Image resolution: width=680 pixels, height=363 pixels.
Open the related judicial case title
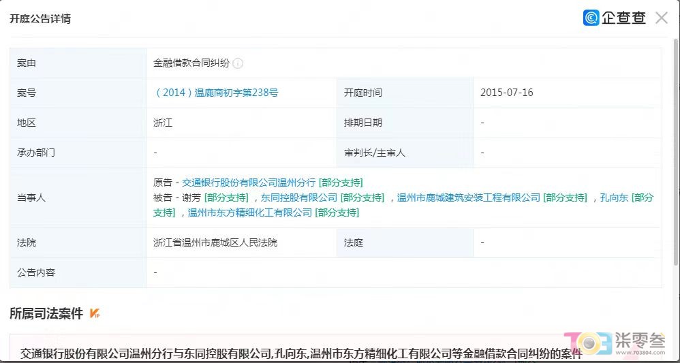point(301,353)
